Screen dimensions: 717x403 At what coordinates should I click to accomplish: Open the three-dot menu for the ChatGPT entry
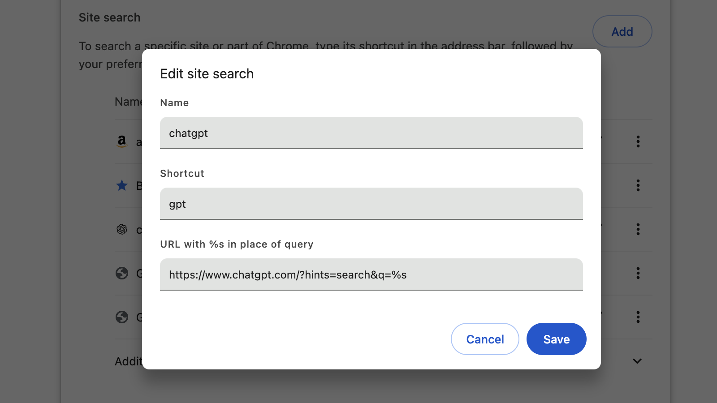[638, 229]
